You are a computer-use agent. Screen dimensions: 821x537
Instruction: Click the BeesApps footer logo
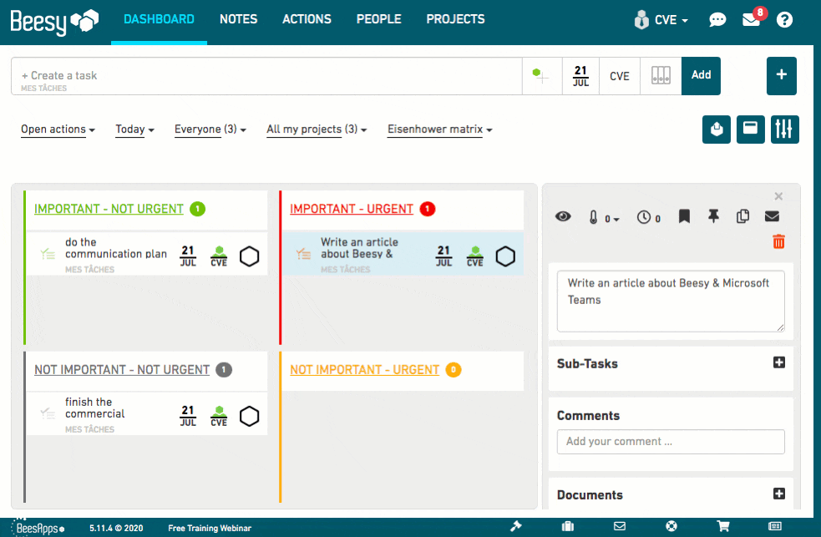pyautogui.click(x=38, y=527)
